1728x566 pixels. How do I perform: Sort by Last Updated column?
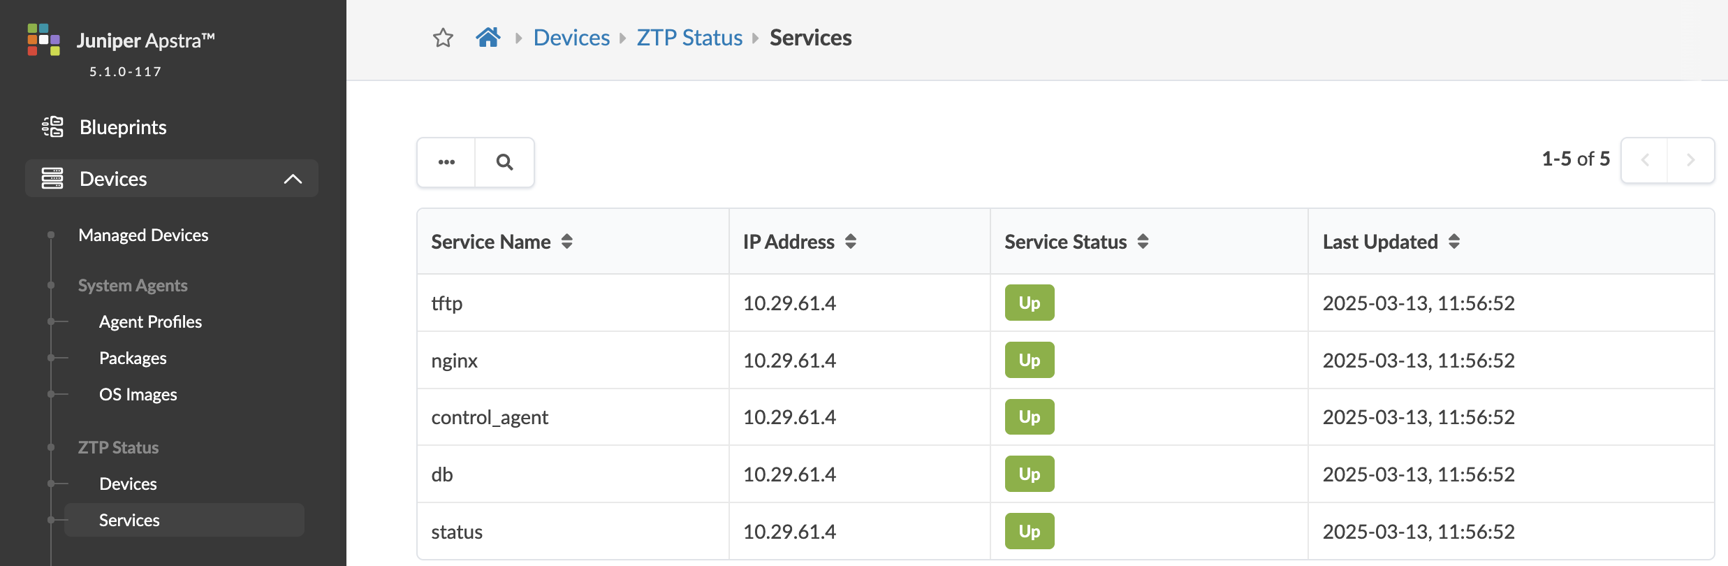[1454, 242]
